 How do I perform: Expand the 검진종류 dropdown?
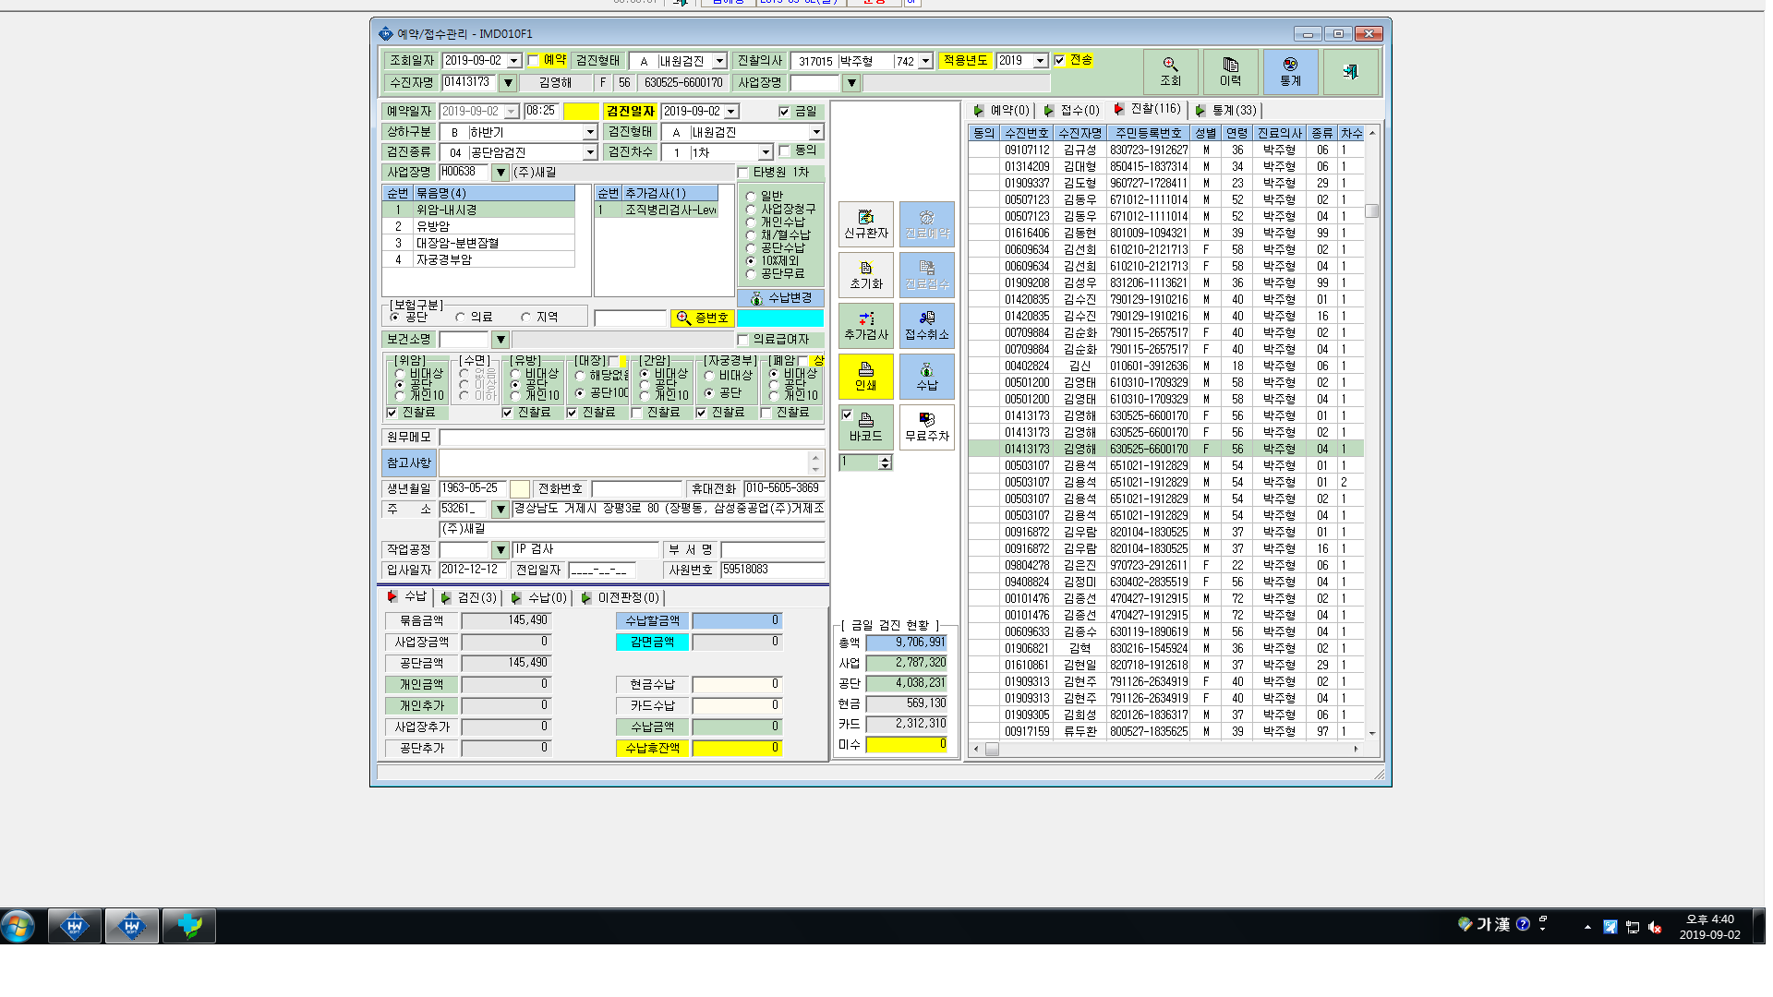590,152
